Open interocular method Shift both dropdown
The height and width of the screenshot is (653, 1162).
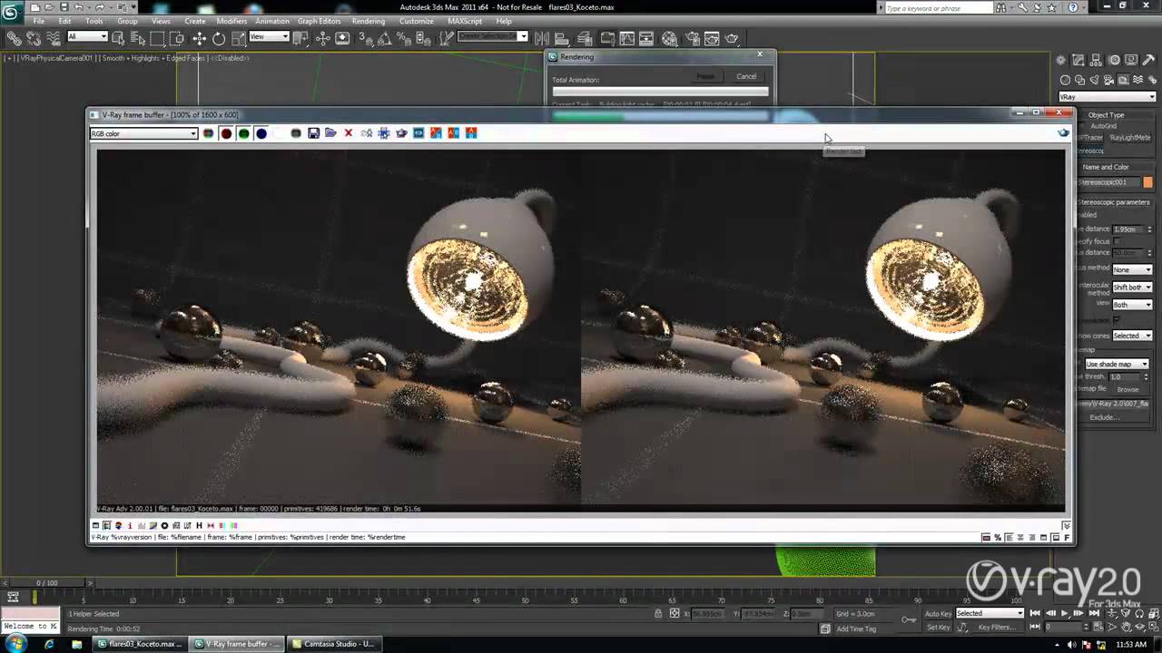1132,288
